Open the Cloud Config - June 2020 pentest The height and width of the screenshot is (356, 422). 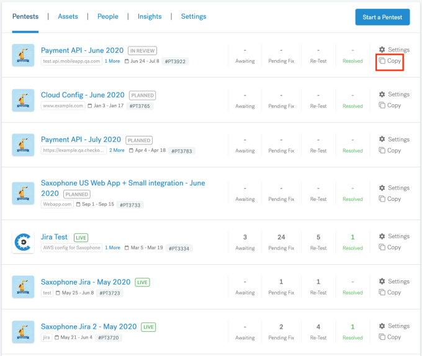point(83,95)
